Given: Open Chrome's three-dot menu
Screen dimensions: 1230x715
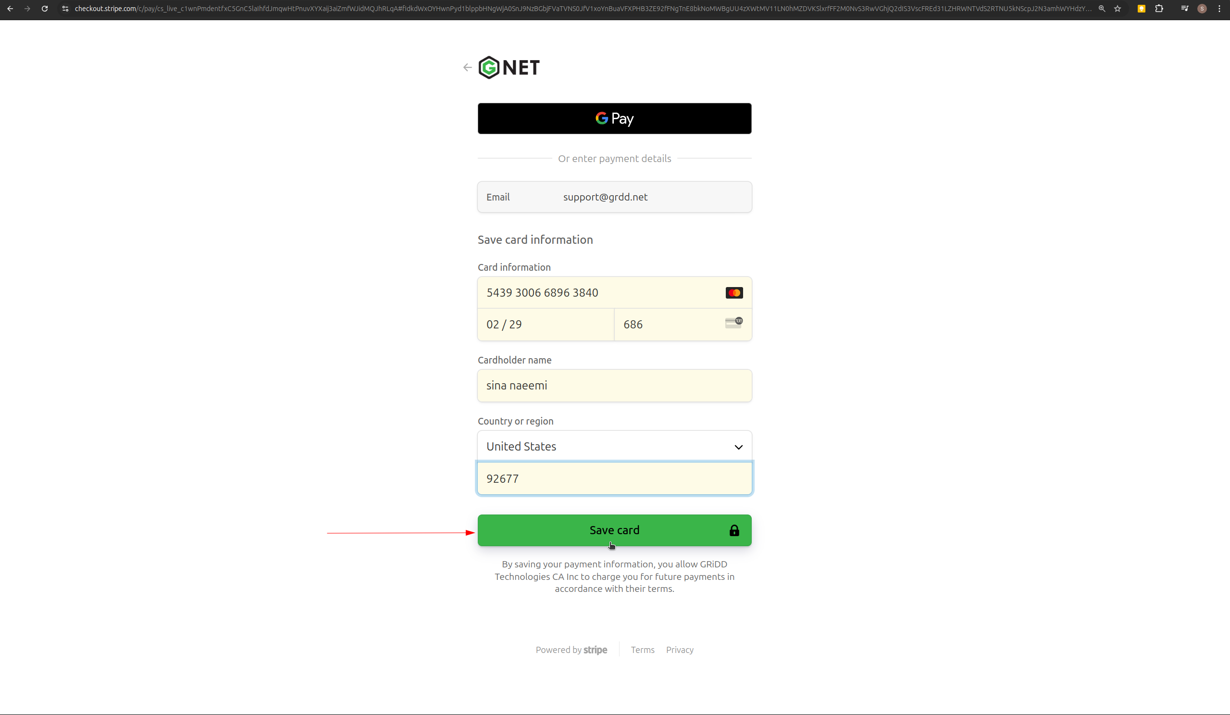Looking at the screenshot, I should (1219, 9).
